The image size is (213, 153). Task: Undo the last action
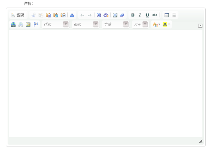[x=82, y=15]
